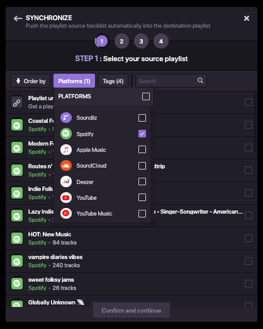Click the Playlist URL link icon
The height and width of the screenshot is (329, 263).
point(17,103)
